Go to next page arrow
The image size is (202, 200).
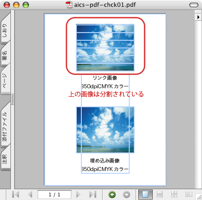[78, 195]
